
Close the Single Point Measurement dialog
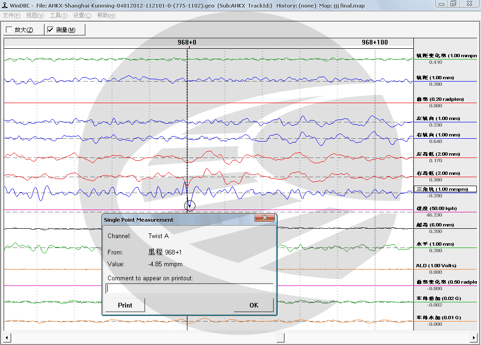(264, 217)
